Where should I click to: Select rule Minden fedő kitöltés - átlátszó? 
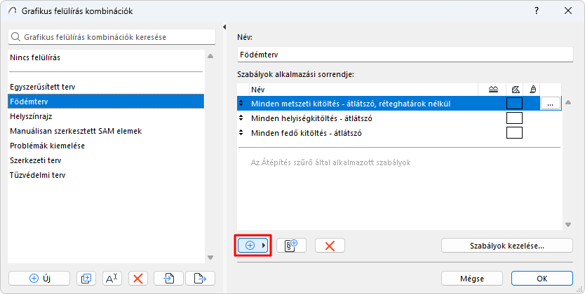pyautogui.click(x=399, y=133)
